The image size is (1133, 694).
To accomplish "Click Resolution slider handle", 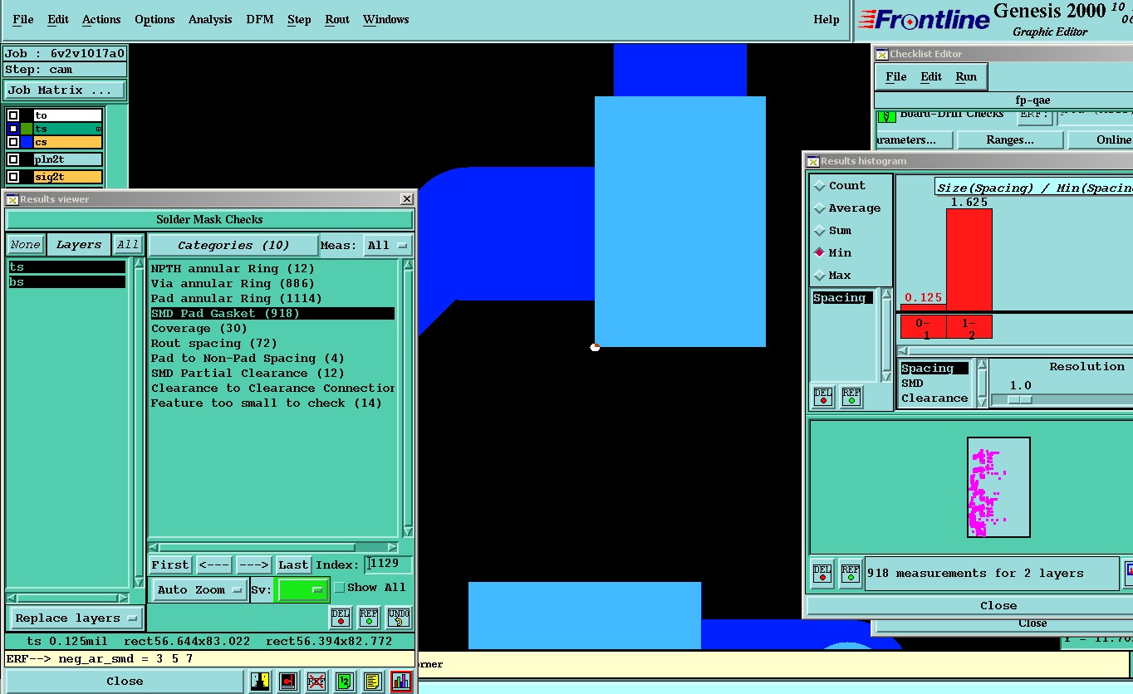I will click(1019, 399).
